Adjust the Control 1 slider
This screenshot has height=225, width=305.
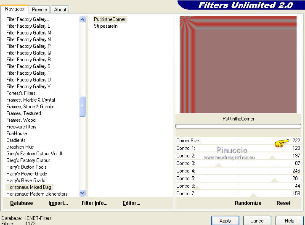[238, 148]
